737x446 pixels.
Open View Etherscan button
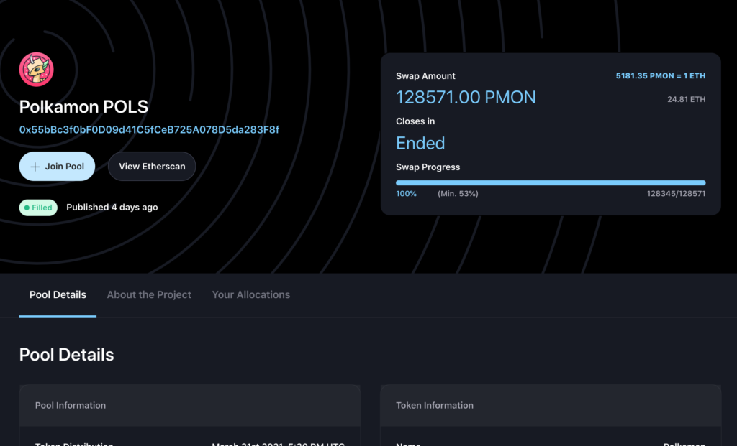152,166
